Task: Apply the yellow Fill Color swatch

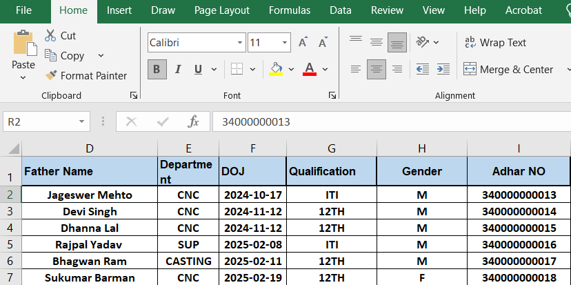Action: click(x=276, y=69)
